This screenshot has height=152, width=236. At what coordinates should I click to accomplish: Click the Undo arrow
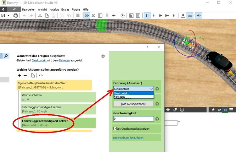click(24, 16)
